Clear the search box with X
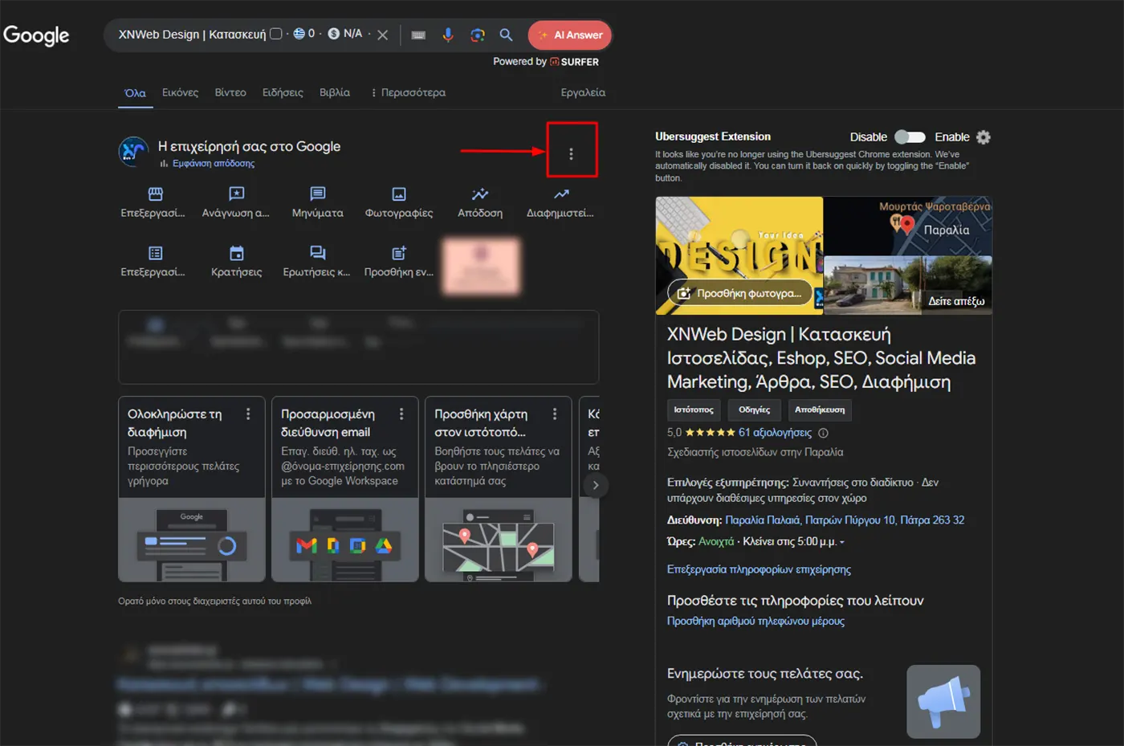The height and width of the screenshot is (746, 1124). pyautogui.click(x=383, y=35)
